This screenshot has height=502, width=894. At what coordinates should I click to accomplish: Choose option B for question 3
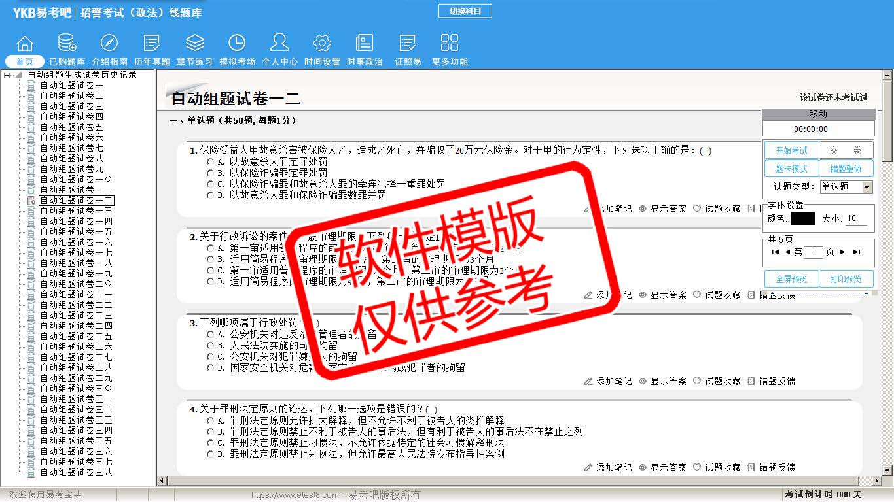210,345
